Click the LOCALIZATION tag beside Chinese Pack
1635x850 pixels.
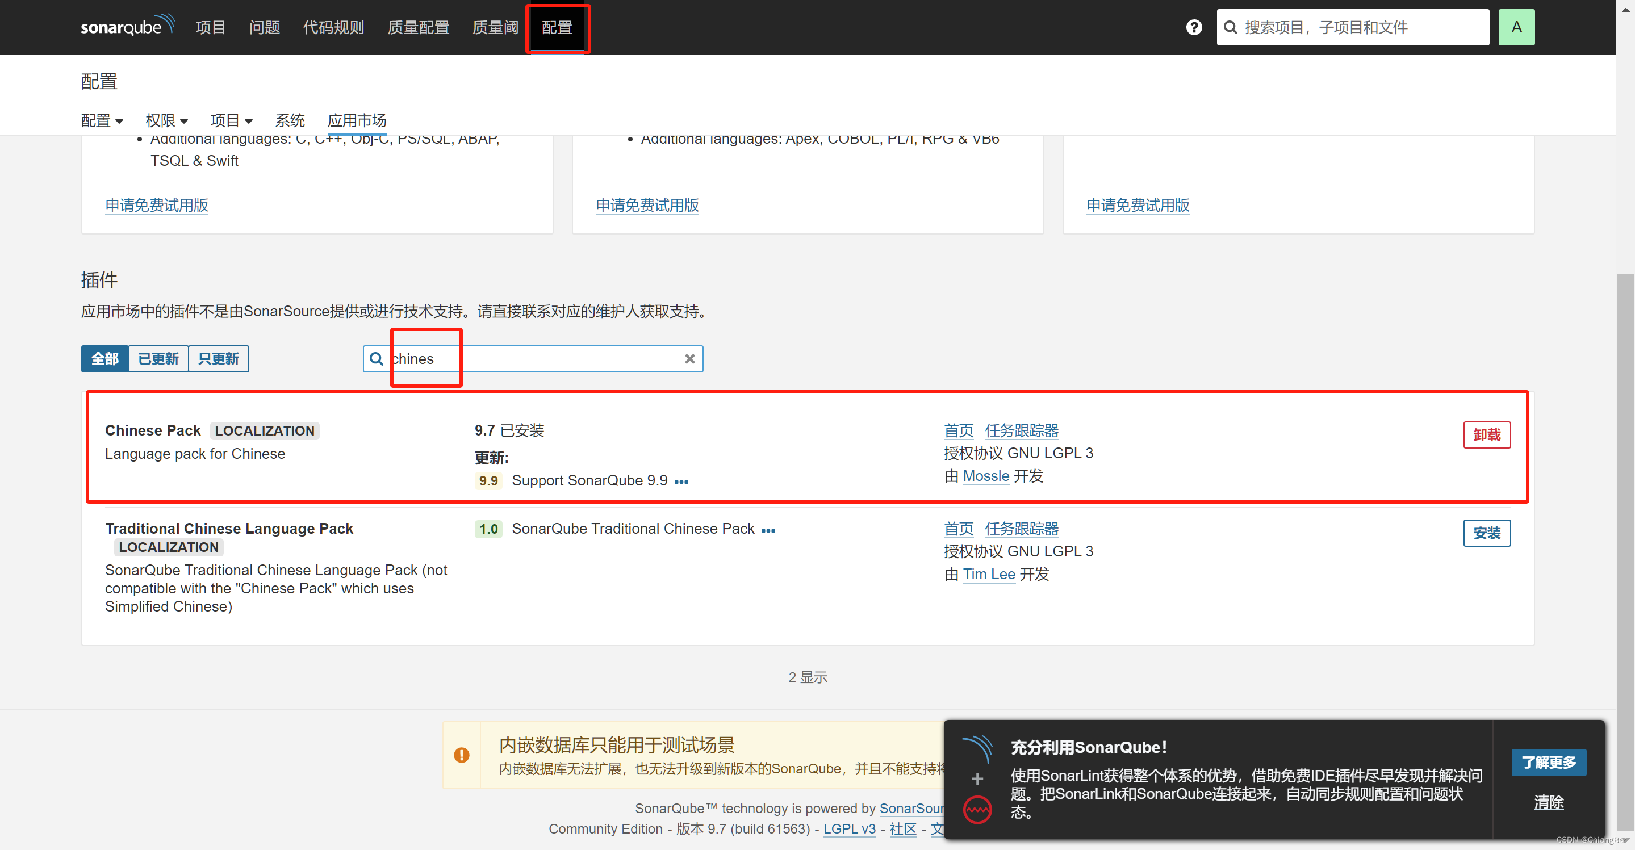point(265,431)
